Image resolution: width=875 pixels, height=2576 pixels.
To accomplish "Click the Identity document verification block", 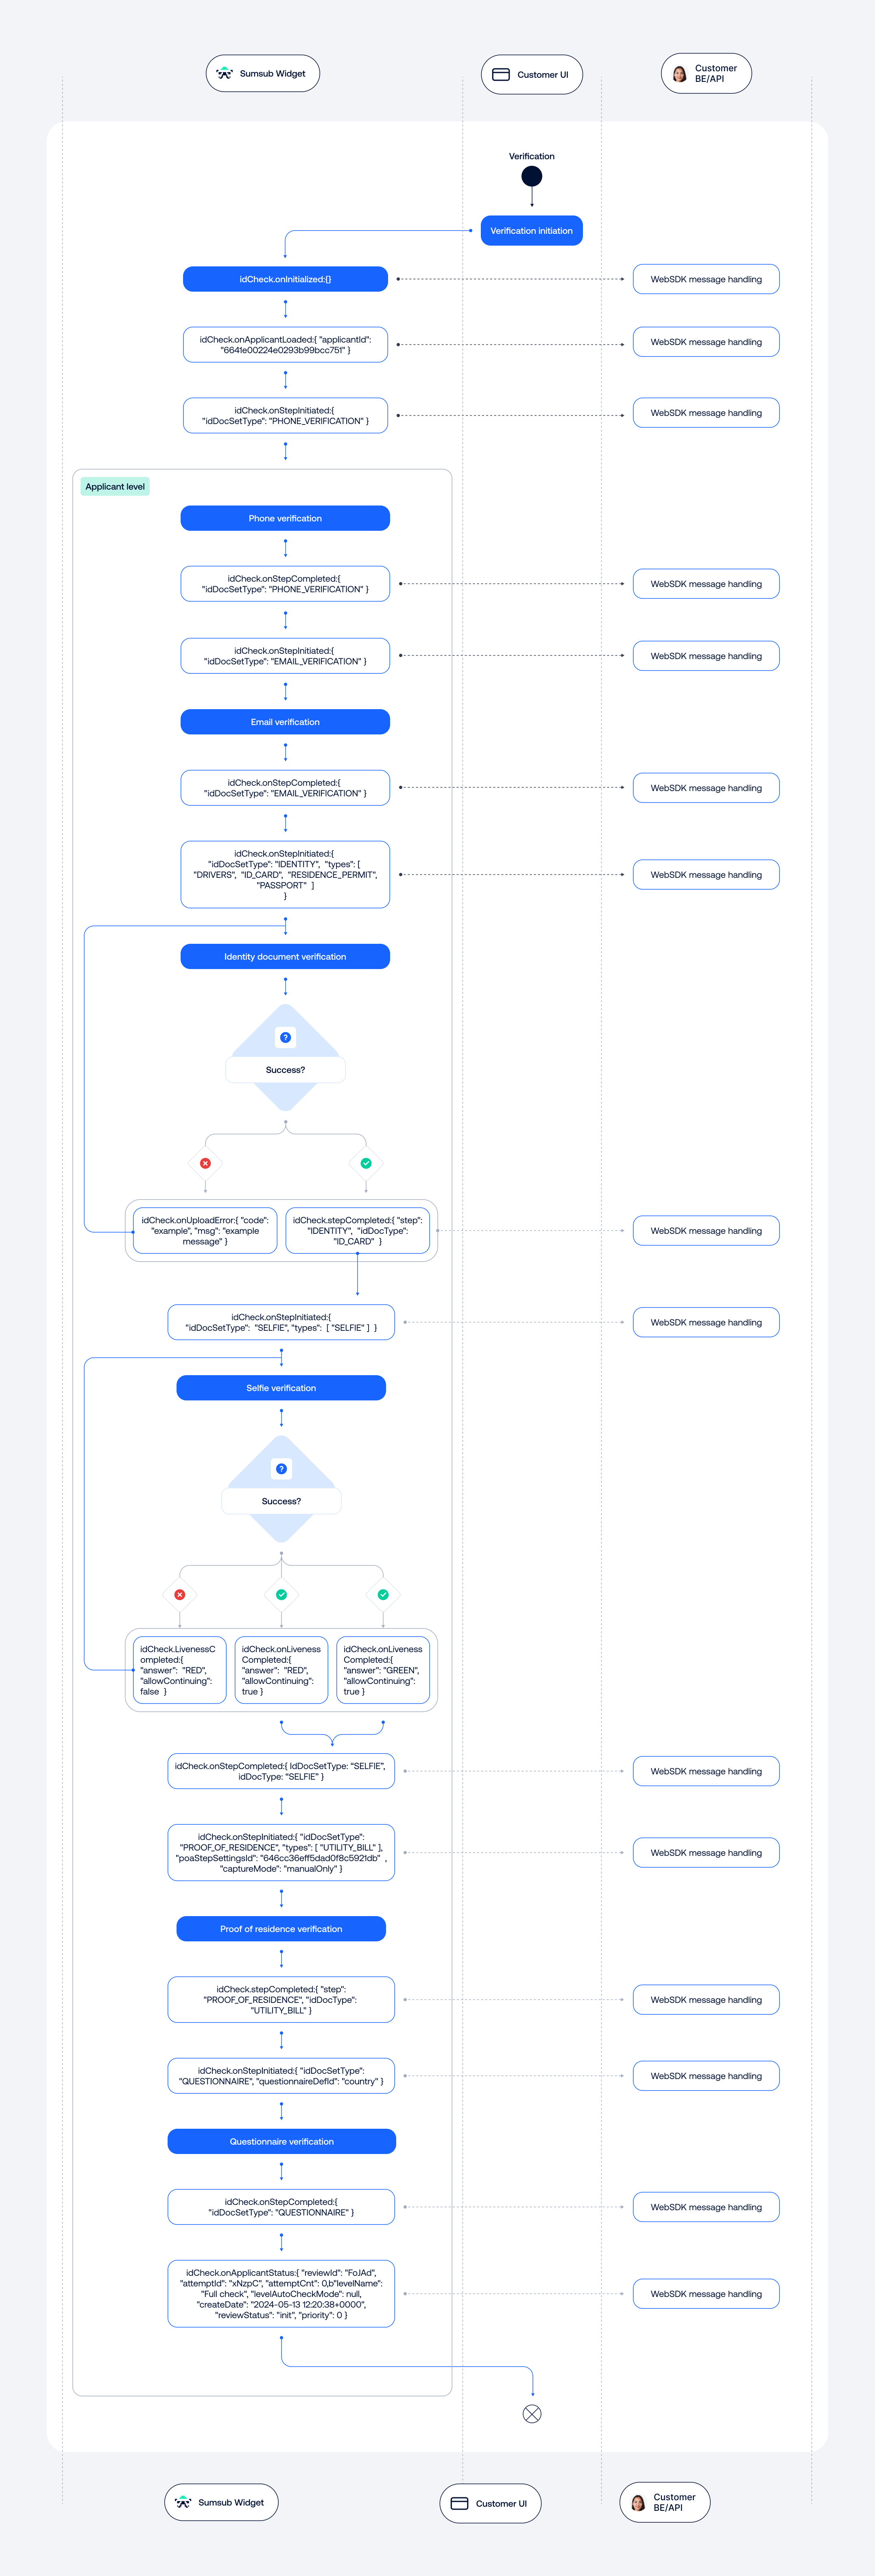I will (x=286, y=957).
